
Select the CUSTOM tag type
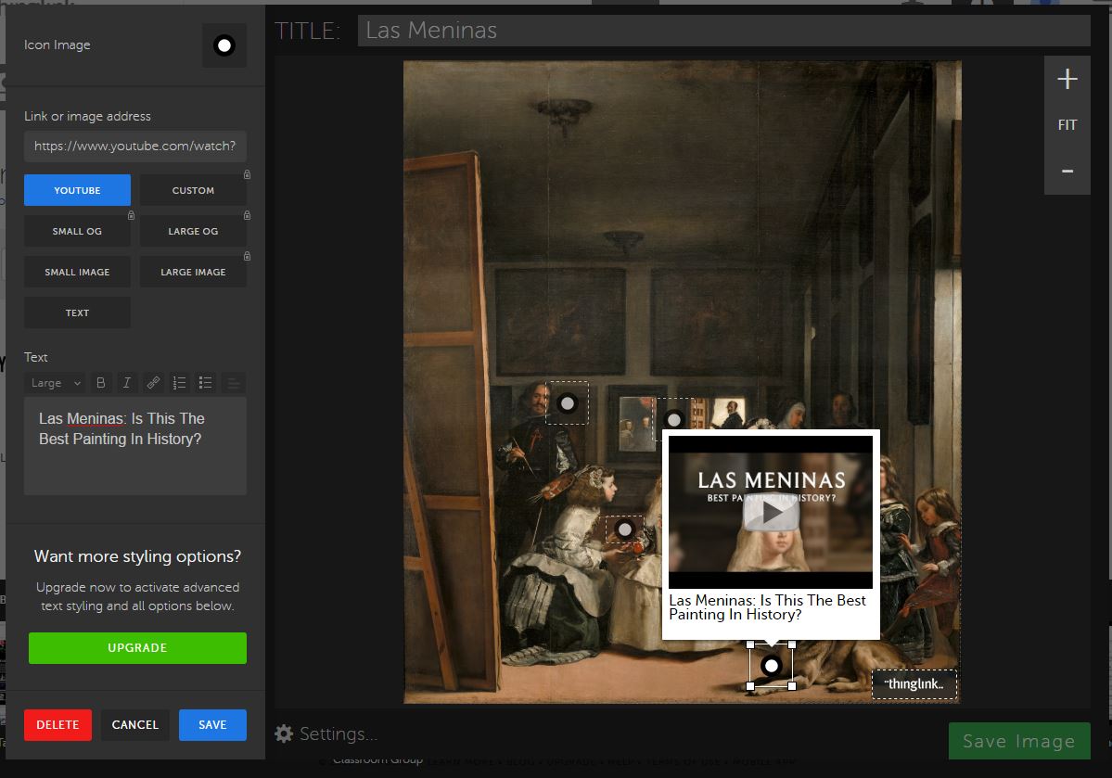click(x=193, y=190)
